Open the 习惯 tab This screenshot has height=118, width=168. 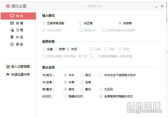[x=18, y=30]
